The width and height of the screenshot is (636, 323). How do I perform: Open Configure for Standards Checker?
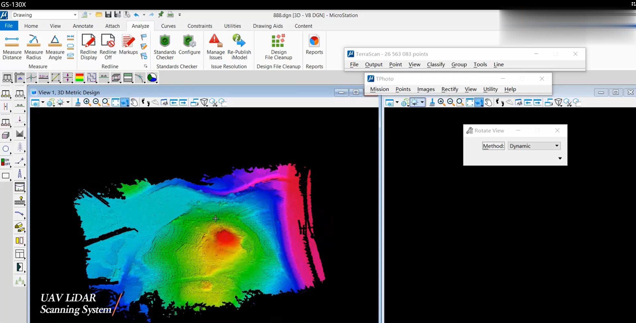[189, 44]
